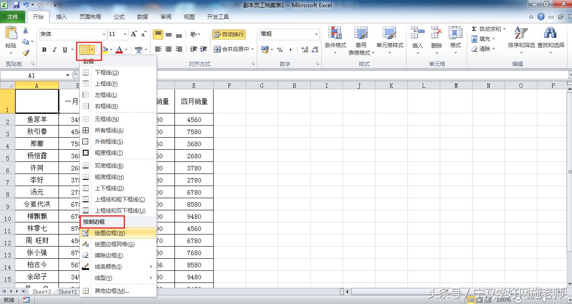Click the increase decimal places icon
572x304 pixels.
(304, 50)
